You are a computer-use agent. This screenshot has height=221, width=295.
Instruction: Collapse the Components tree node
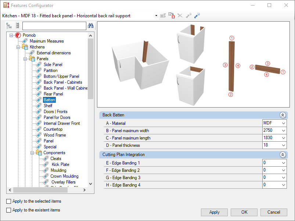click(x=32, y=153)
